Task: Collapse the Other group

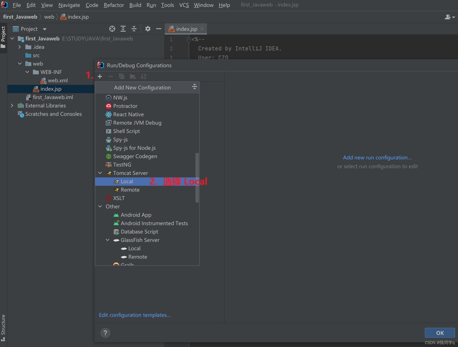Action: 100,206
